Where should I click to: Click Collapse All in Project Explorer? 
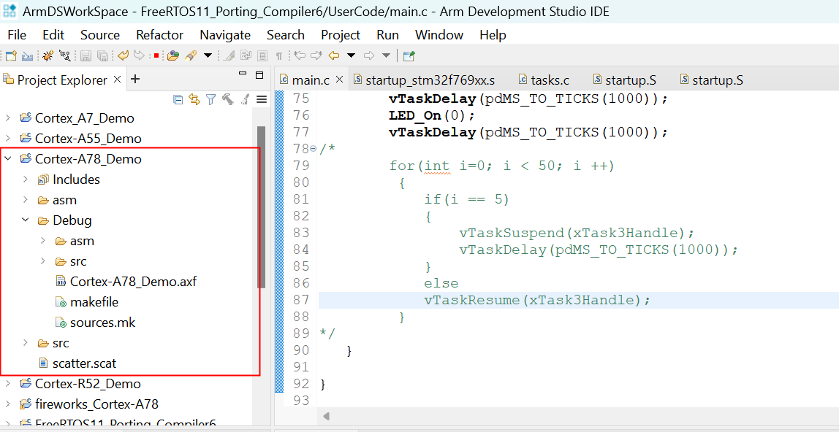(x=178, y=99)
